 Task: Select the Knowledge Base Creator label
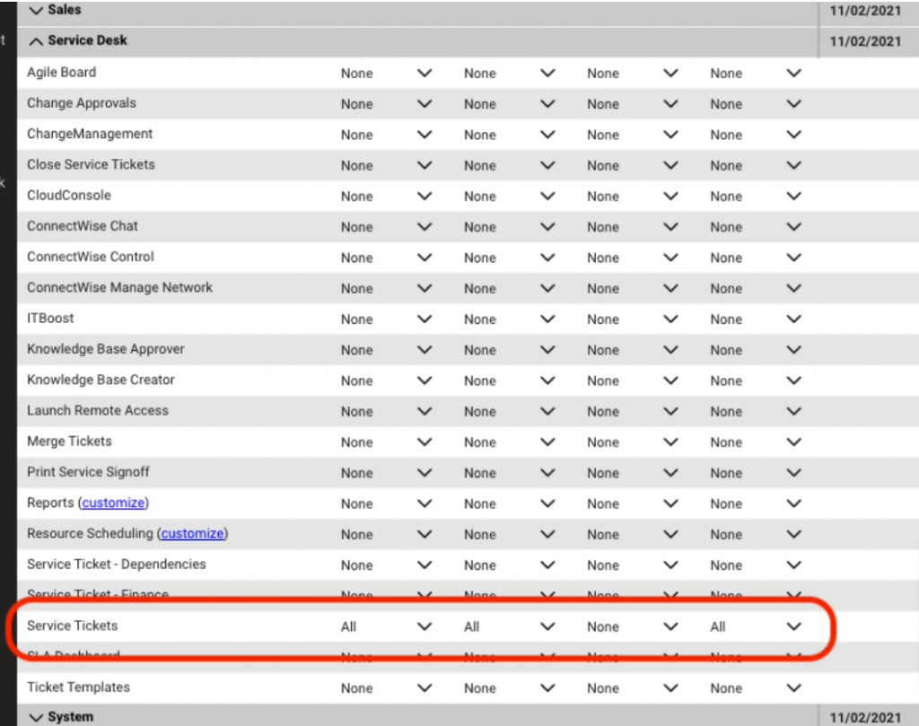click(x=101, y=380)
